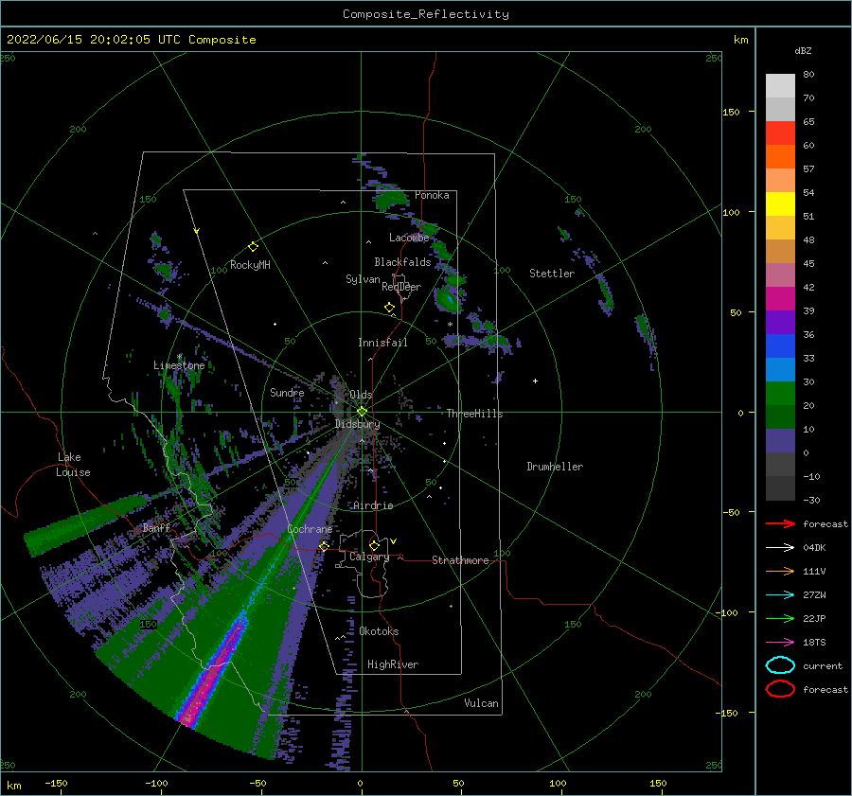Click the Sundre town label
Viewport: 852px width, 796px height.
[x=287, y=392]
